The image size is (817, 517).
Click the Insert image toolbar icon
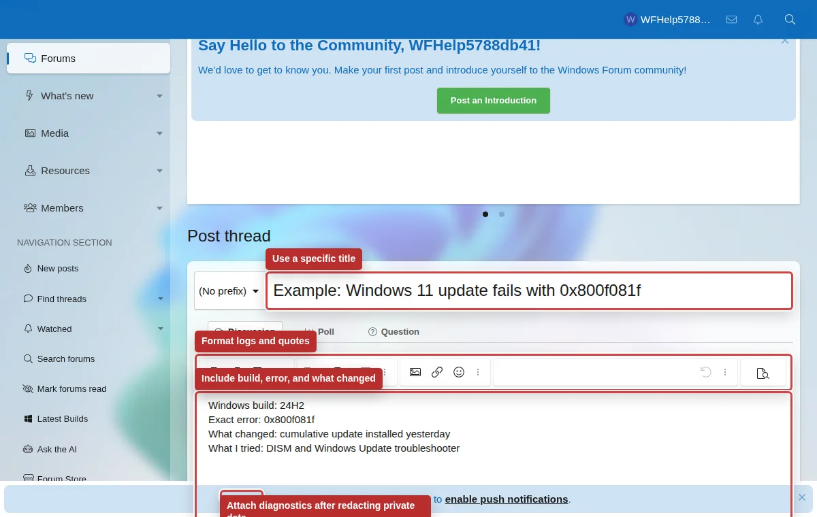415,372
